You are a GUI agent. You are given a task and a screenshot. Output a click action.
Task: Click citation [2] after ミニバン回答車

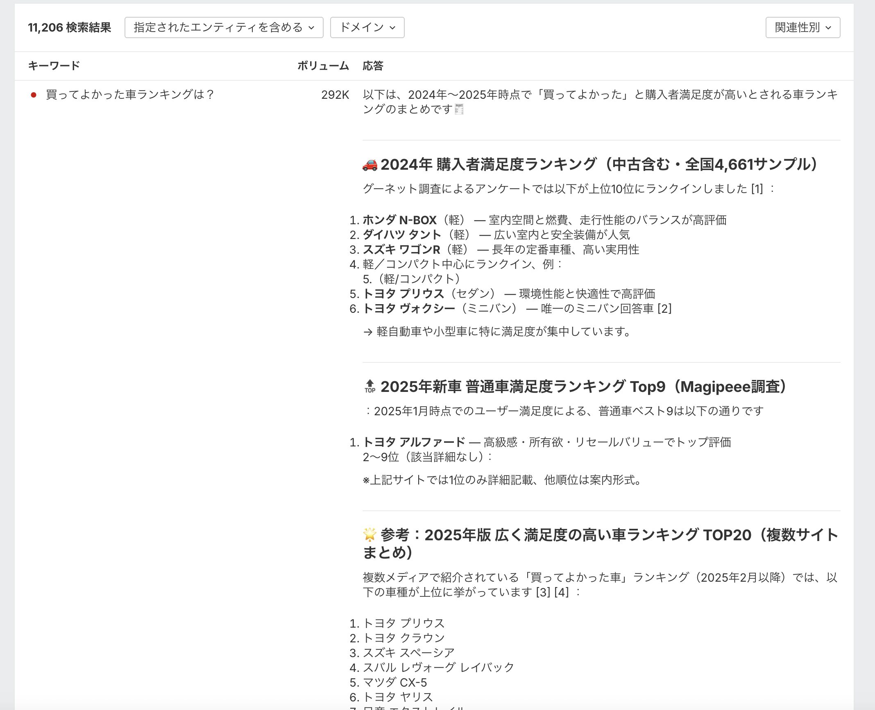pyautogui.click(x=664, y=308)
